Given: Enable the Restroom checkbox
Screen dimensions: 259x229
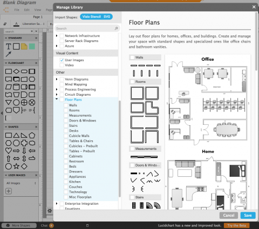Looking at the screenshot, I should tap(66, 161).
